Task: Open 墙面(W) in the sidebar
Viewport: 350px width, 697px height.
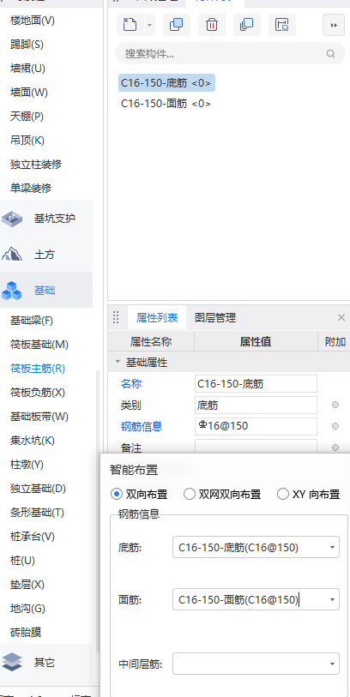Action: tap(29, 93)
